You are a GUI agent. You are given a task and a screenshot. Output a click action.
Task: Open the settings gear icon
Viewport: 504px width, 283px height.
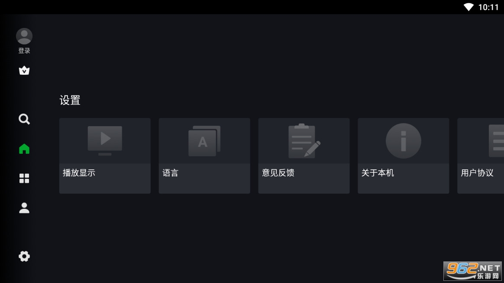tap(24, 256)
